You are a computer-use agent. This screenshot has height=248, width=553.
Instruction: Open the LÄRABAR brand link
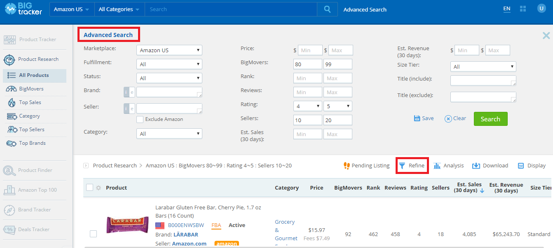[185, 235]
